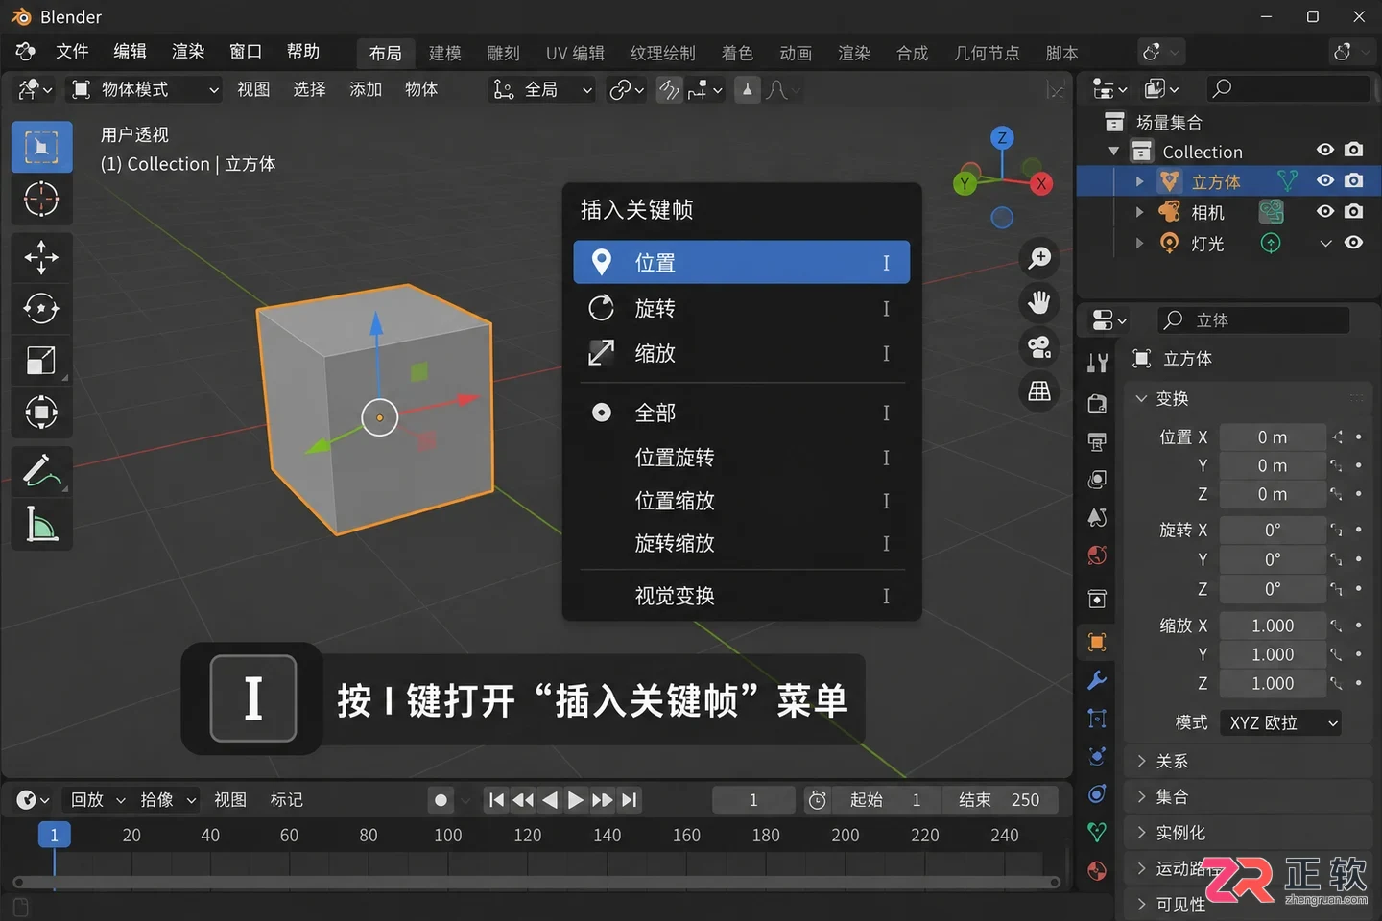Collapse the 变换 panel
1382x921 pixels.
(1248, 398)
